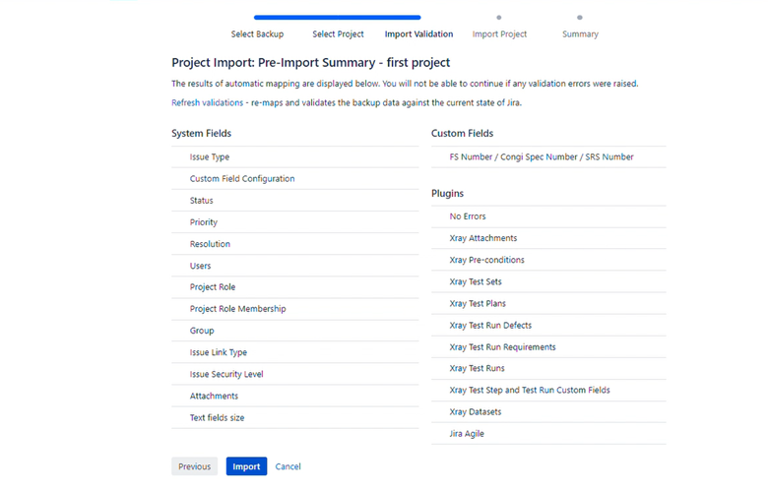768x492 pixels.
Task: Expand the Jira Agile plugin row
Action: (467, 433)
